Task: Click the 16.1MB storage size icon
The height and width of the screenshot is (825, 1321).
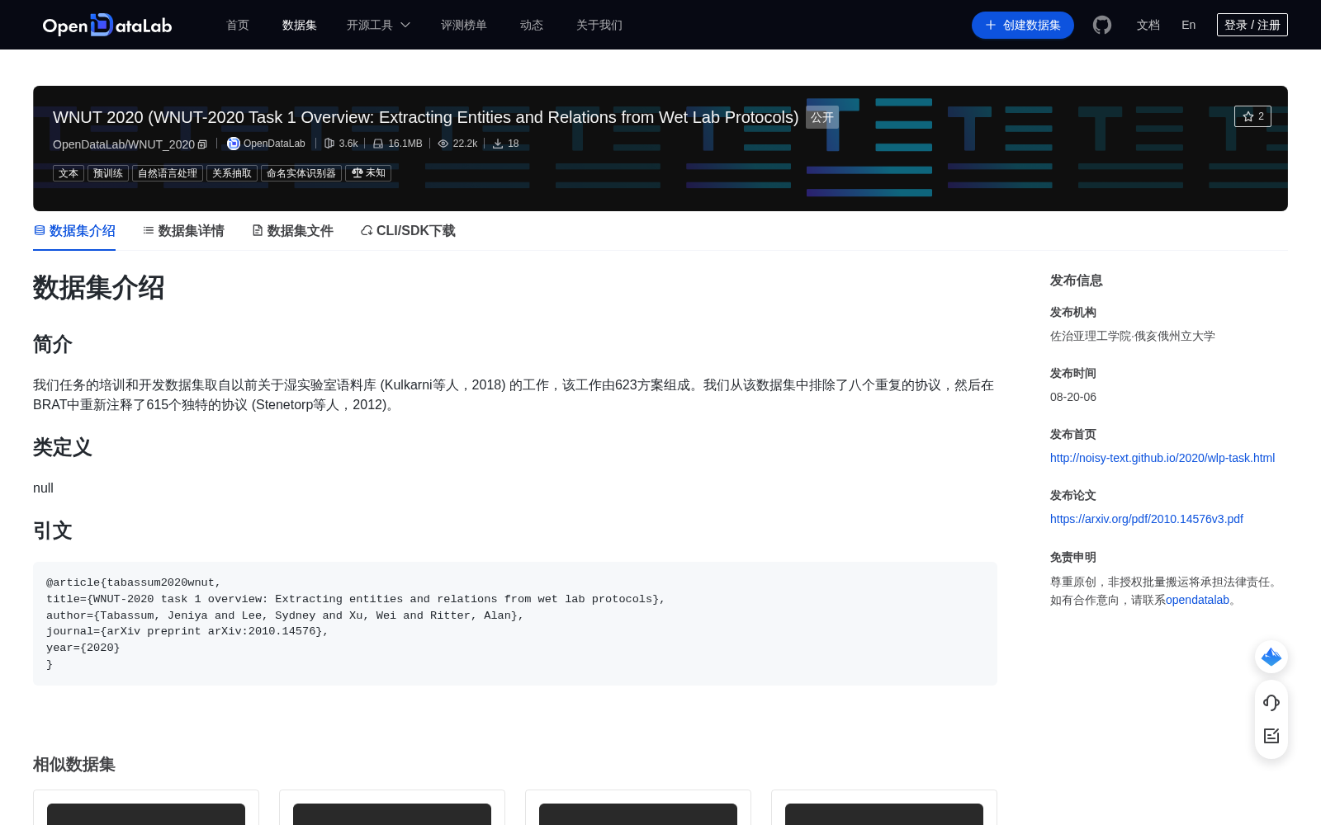Action: click(x=378, y=144)
